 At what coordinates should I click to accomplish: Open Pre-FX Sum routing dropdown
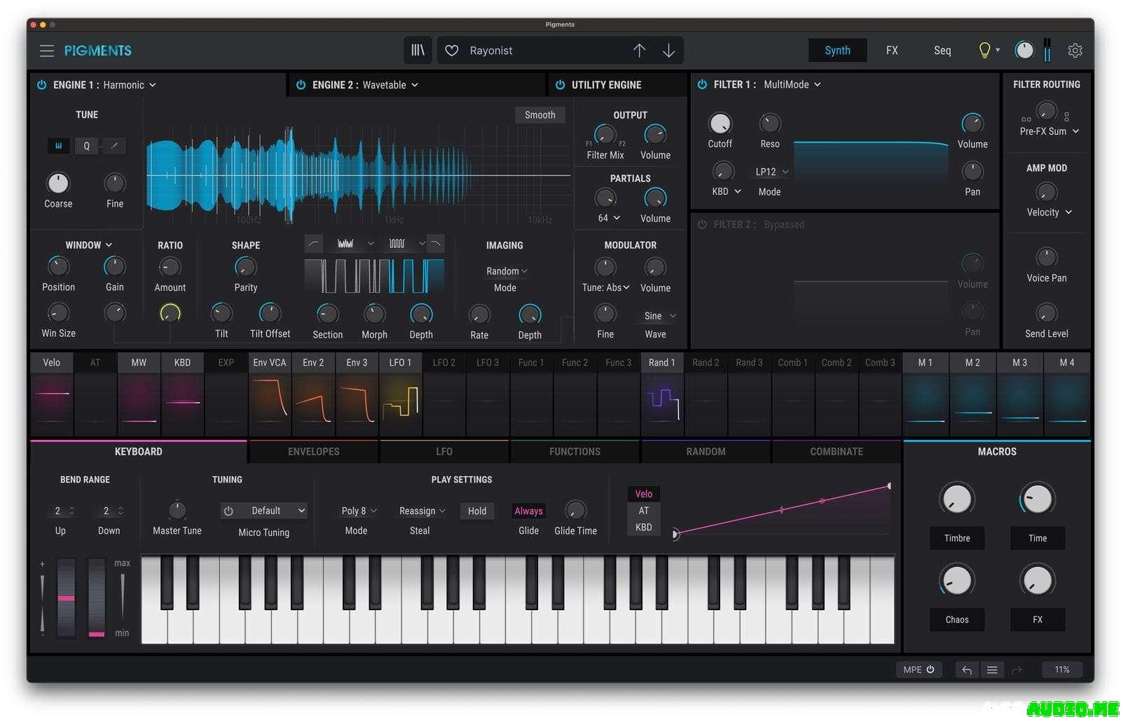tap(1049, 131)
